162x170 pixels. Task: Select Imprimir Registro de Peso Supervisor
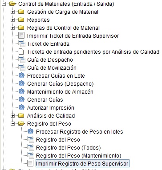click(x=82, y=164)
